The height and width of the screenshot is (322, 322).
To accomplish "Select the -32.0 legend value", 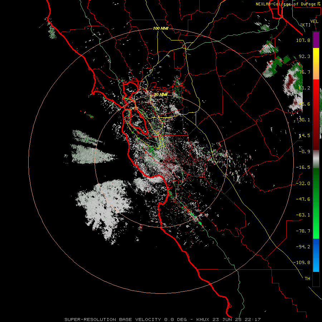I will click(303, 184).
